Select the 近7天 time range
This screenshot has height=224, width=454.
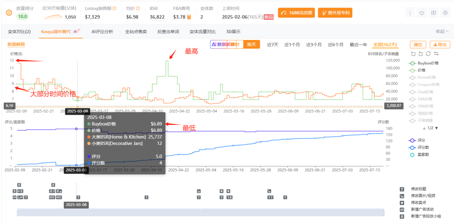273,45
